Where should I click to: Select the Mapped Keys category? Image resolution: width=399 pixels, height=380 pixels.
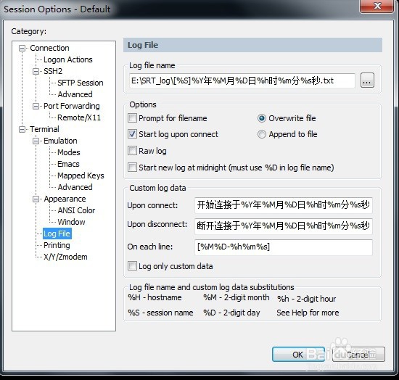(x=81, y=175)
